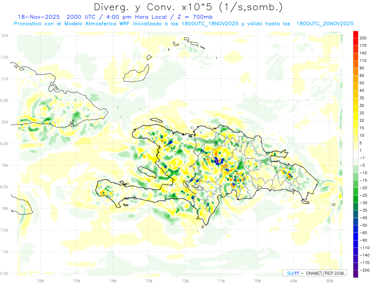
Task: Click the "17N" latitude label
Action: pos(5,252)
